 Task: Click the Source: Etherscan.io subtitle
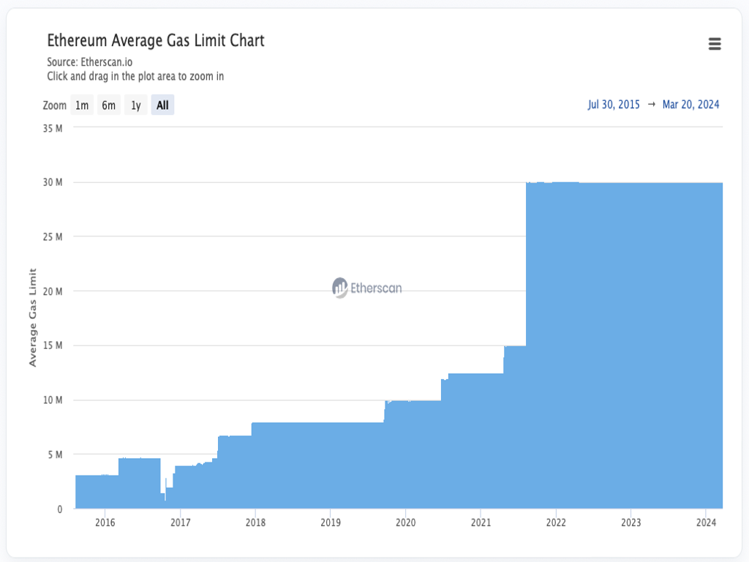(90, 62)
